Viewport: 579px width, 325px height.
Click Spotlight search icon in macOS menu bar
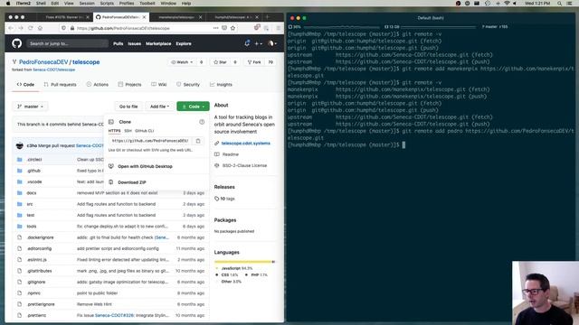coord(559,4)
